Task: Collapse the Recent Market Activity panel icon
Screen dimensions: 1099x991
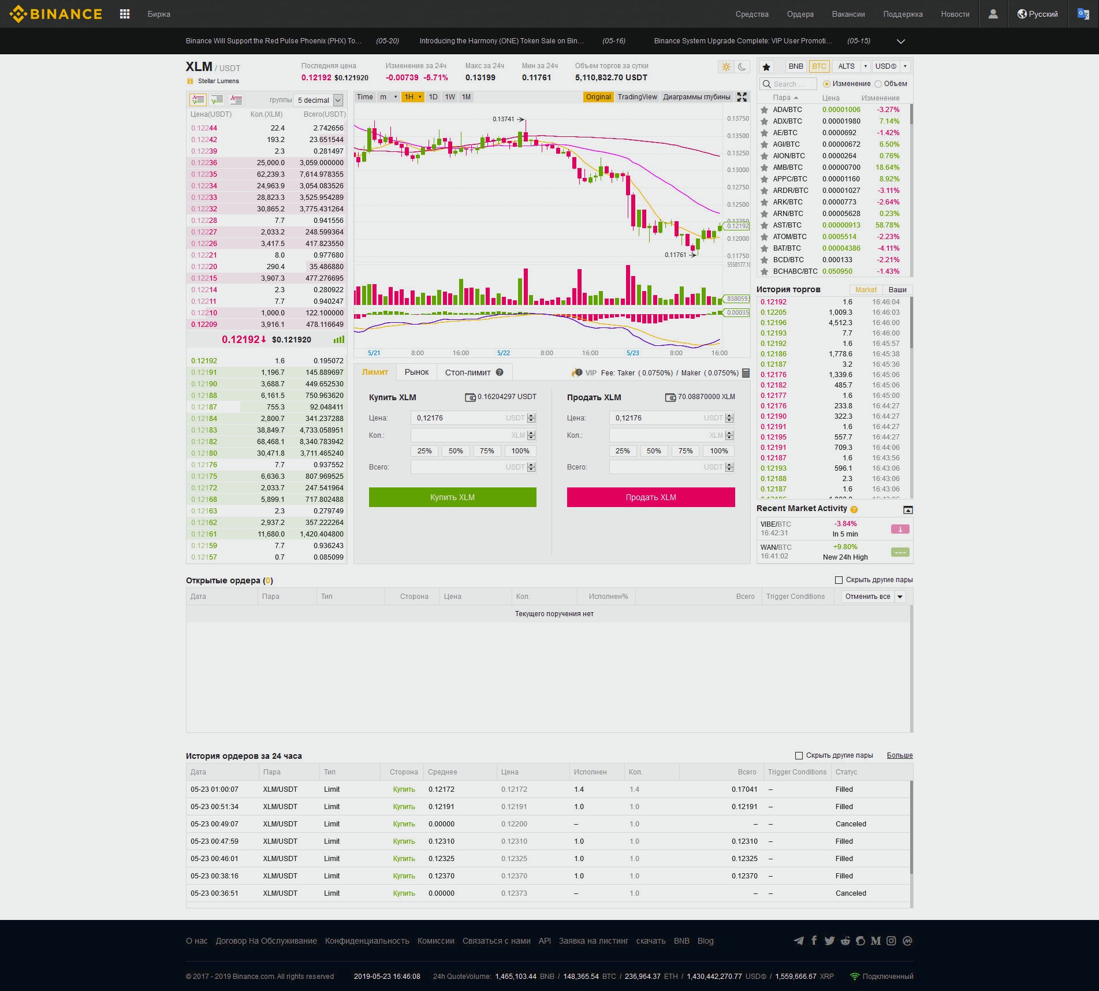Action: click(x=908, y=509)
